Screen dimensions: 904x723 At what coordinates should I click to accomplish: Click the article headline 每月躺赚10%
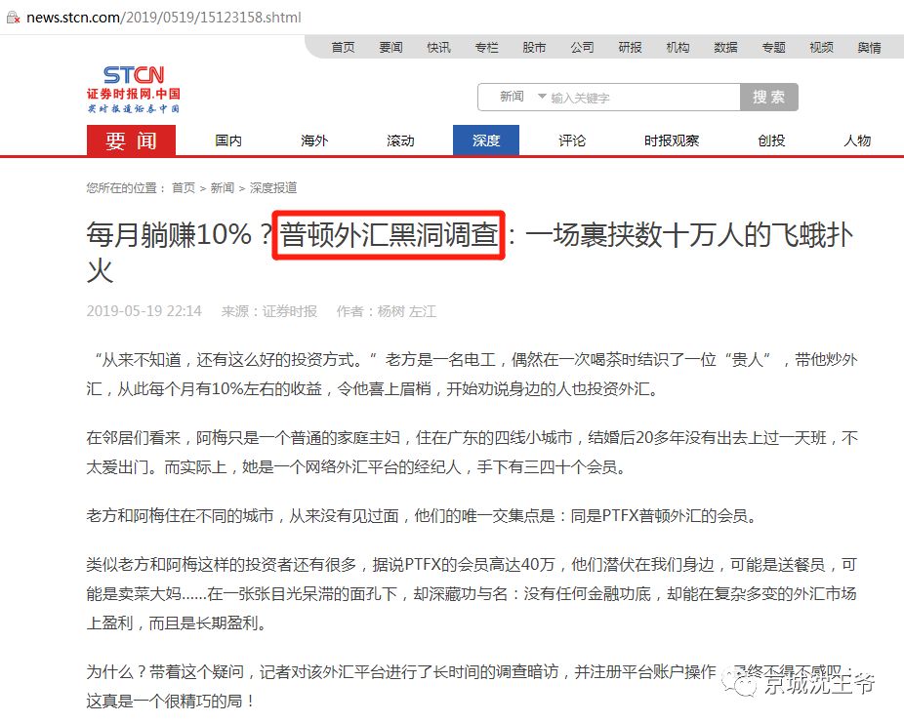tap(470, 253)
